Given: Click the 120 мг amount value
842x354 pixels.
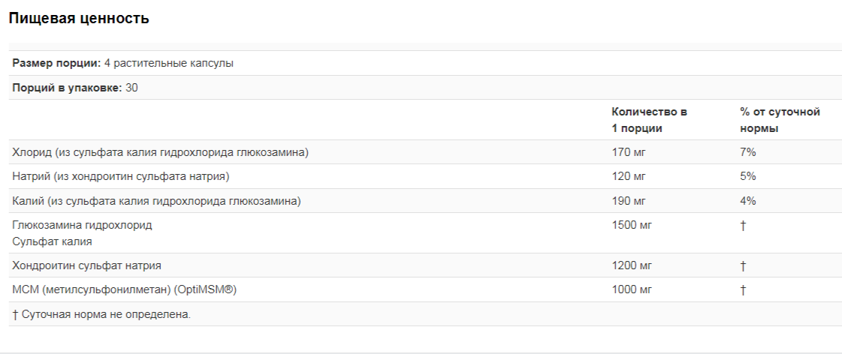Looking at the screenshot, I should 629,176.
